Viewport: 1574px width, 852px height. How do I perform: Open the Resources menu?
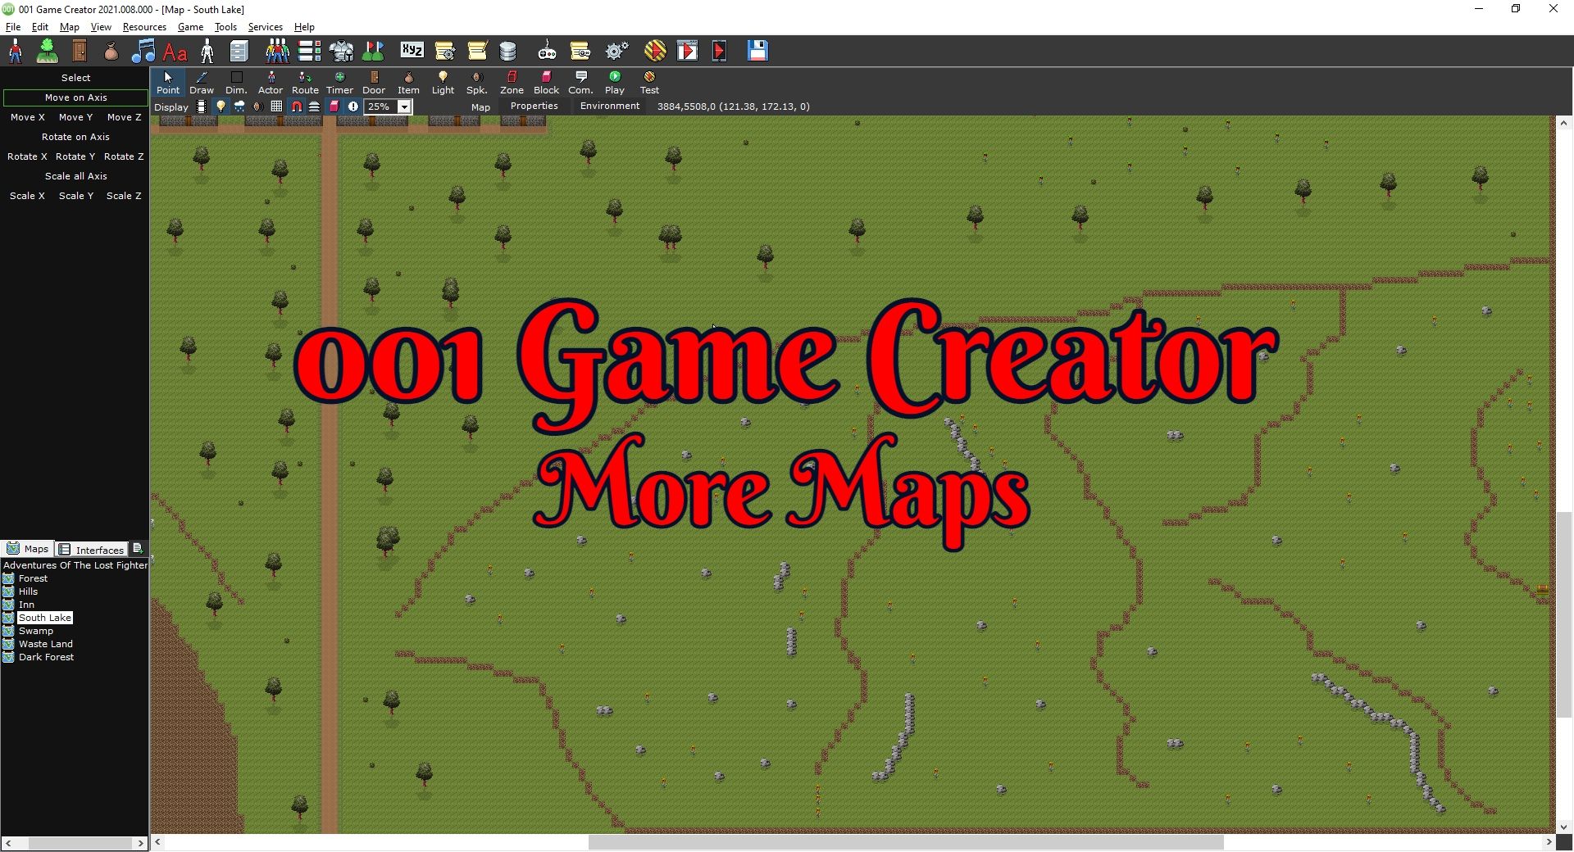click(x=144, y=27)
